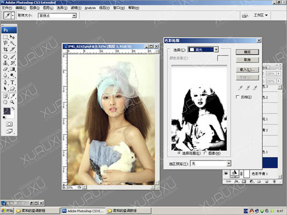287x215 pixels.
Task: Choose the 选择范围 radio button
Action: coord(179,153)
